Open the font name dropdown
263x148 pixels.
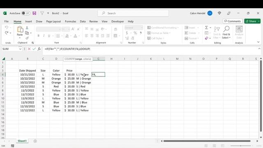[x=60, y=29]
